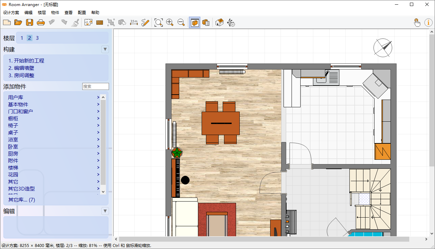The image size is (435, 249).
Task: Toggle the objects list panel
Action: click(x=206, y=22)
